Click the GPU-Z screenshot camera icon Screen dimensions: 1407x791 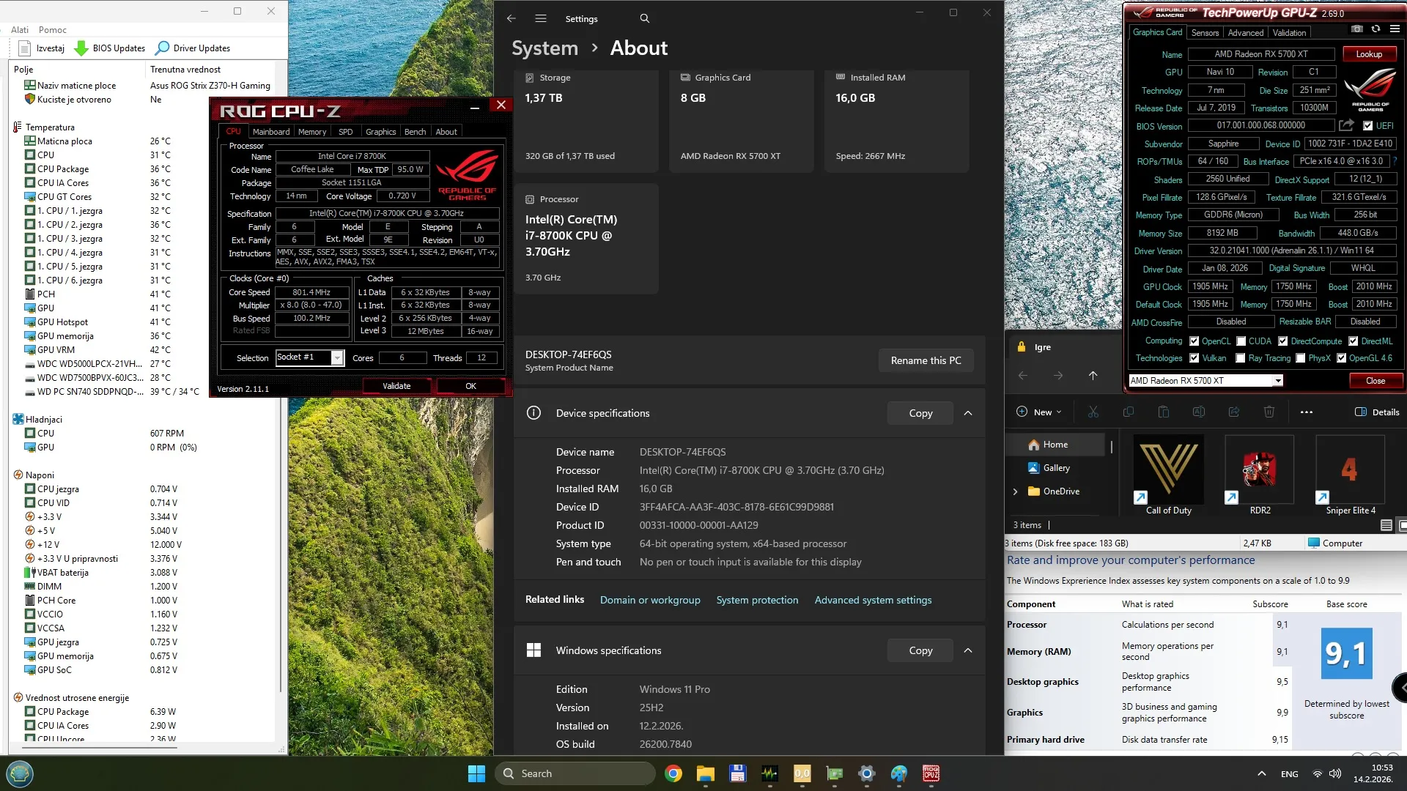[1357, 29]
